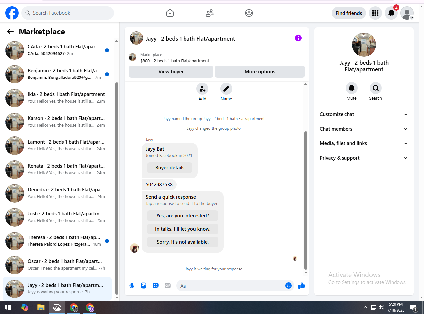Viewport: 424px width, 314px height.
Task: Click More options button
Action: pos(260,72)
